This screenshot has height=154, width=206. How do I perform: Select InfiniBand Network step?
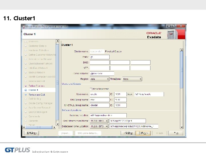[38, 68]
